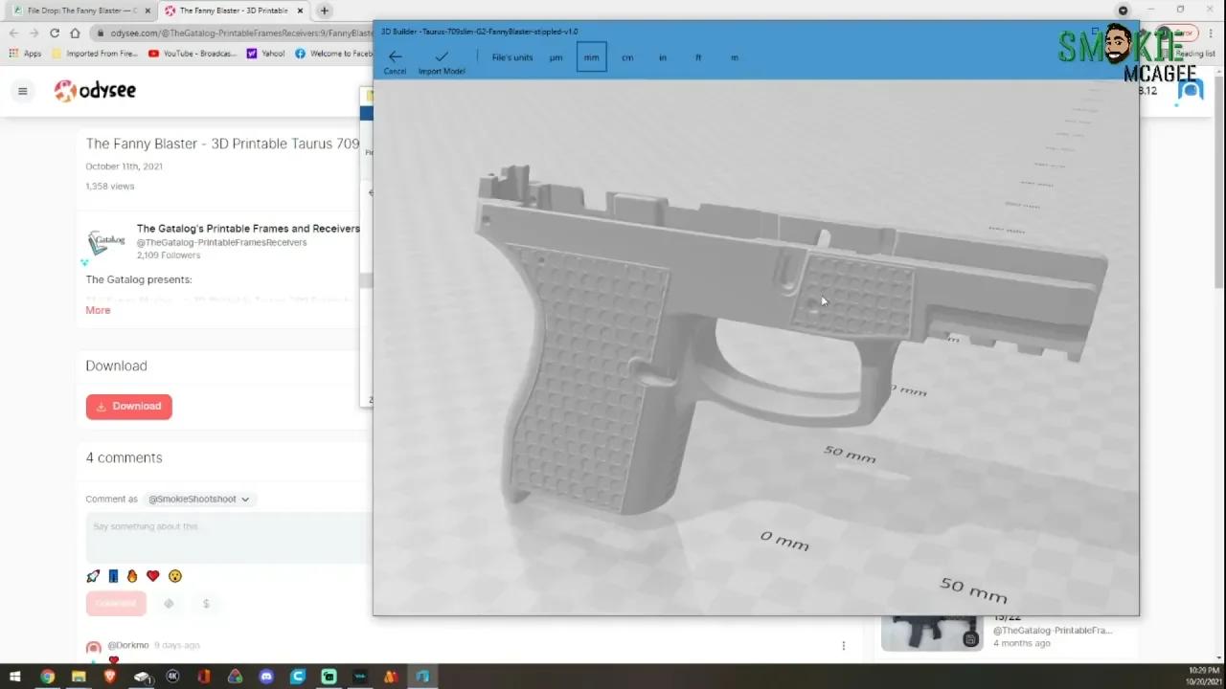Viewport: 1226px width, 689px height.
Task: Expand the options menu on Dorkmo's comment
Action: point(844,645)
